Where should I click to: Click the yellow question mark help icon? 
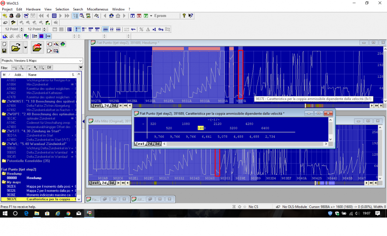click(184, 16)
